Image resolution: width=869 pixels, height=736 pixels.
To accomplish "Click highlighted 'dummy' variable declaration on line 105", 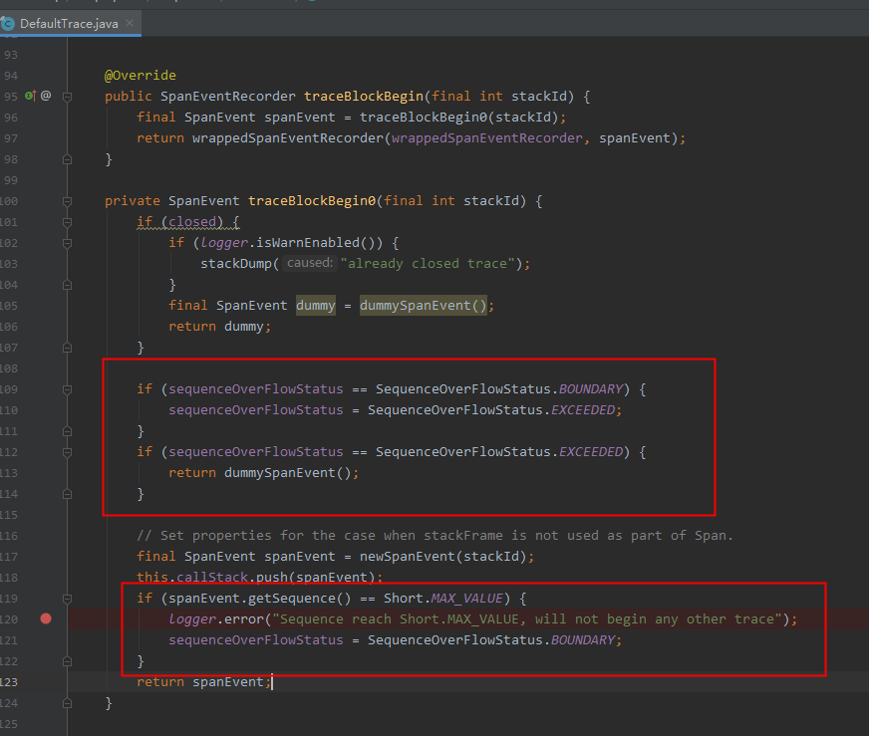I will coord(315,306).
